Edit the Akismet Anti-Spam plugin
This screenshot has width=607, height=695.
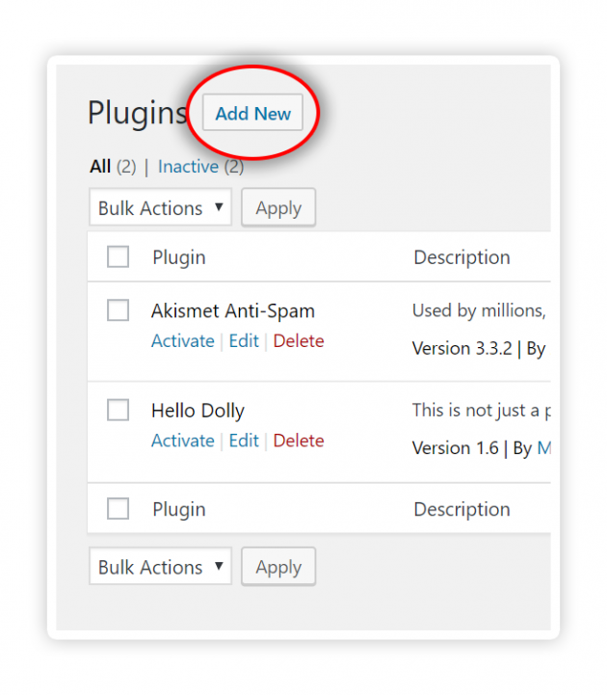tap(244, 341)
